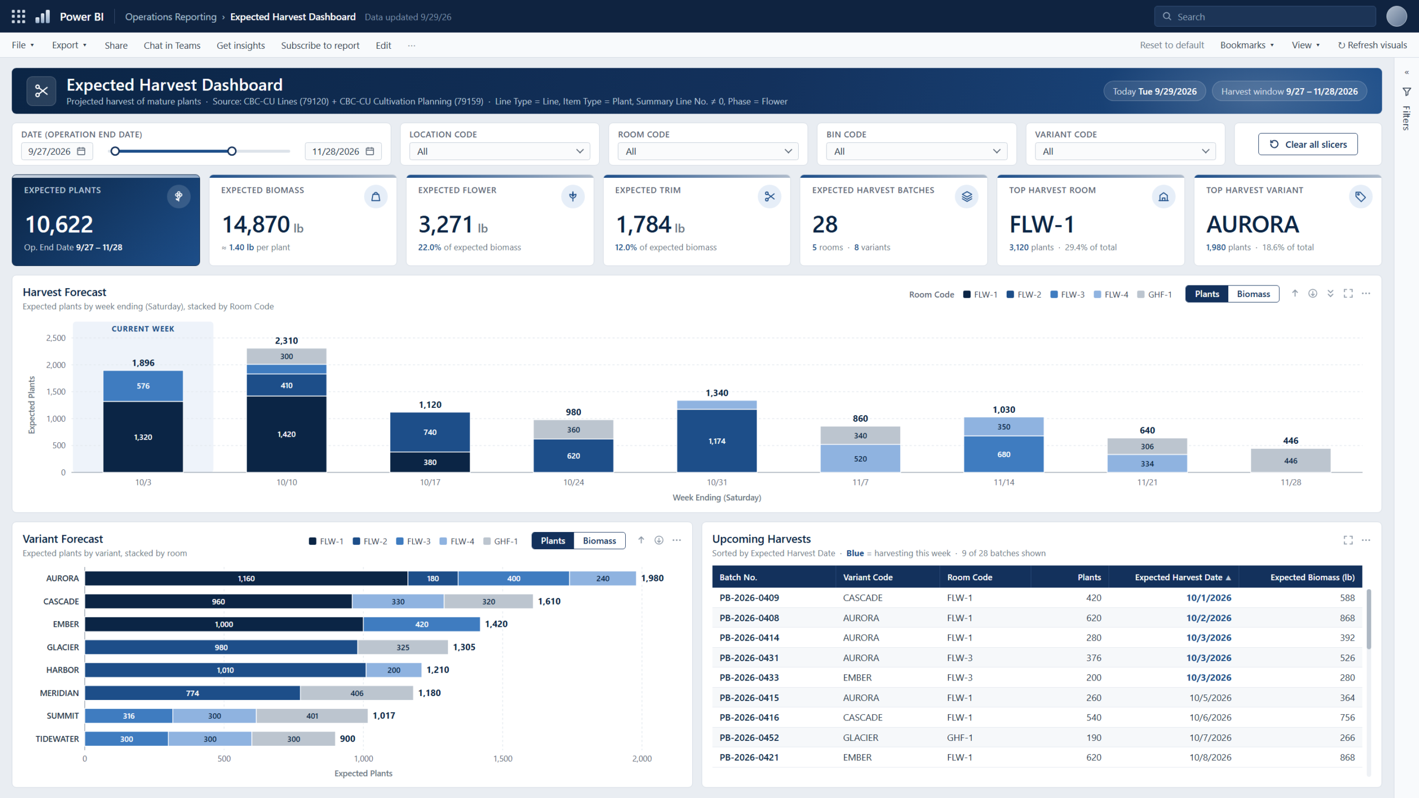This screenshot has height=798, width=1419.
Task: Open more options for Upcoming Harvests
Action: pyautogui.click(x=1366, y=540)
